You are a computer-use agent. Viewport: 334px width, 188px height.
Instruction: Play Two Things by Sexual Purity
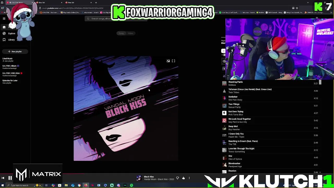271,105
